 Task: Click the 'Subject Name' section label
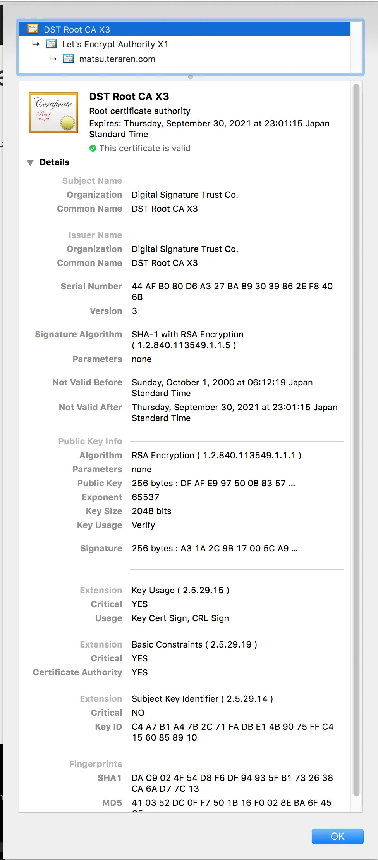click(92, 181)
